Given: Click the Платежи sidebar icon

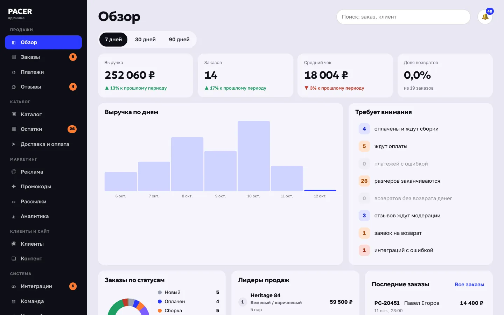Looking at the screenshot, I should (14, 72).
